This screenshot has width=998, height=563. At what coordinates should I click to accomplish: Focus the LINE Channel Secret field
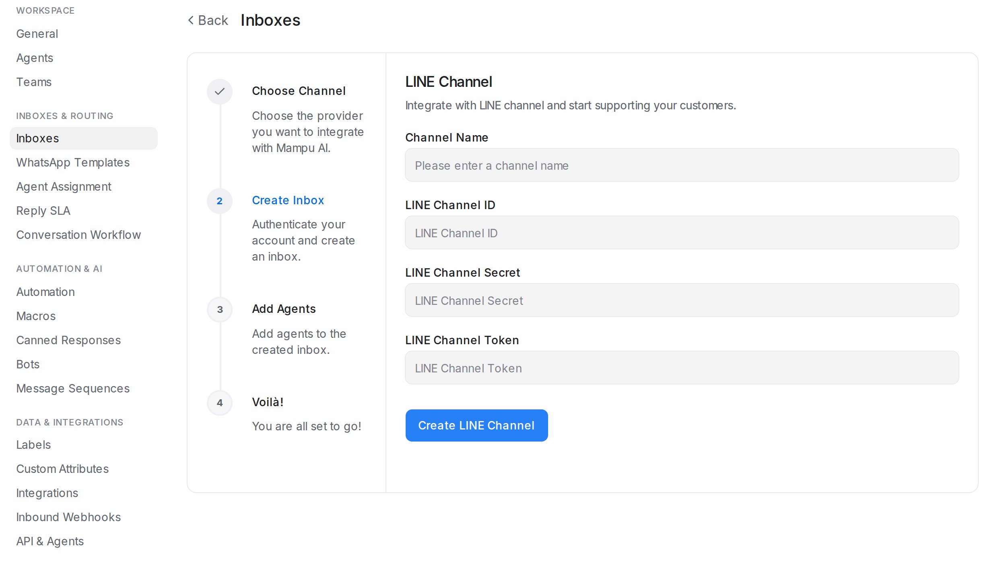coord(682,300)
